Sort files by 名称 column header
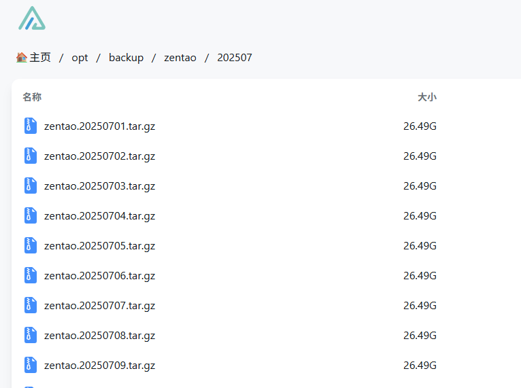This screenshot has width=521, height=388. coord(32,97)
